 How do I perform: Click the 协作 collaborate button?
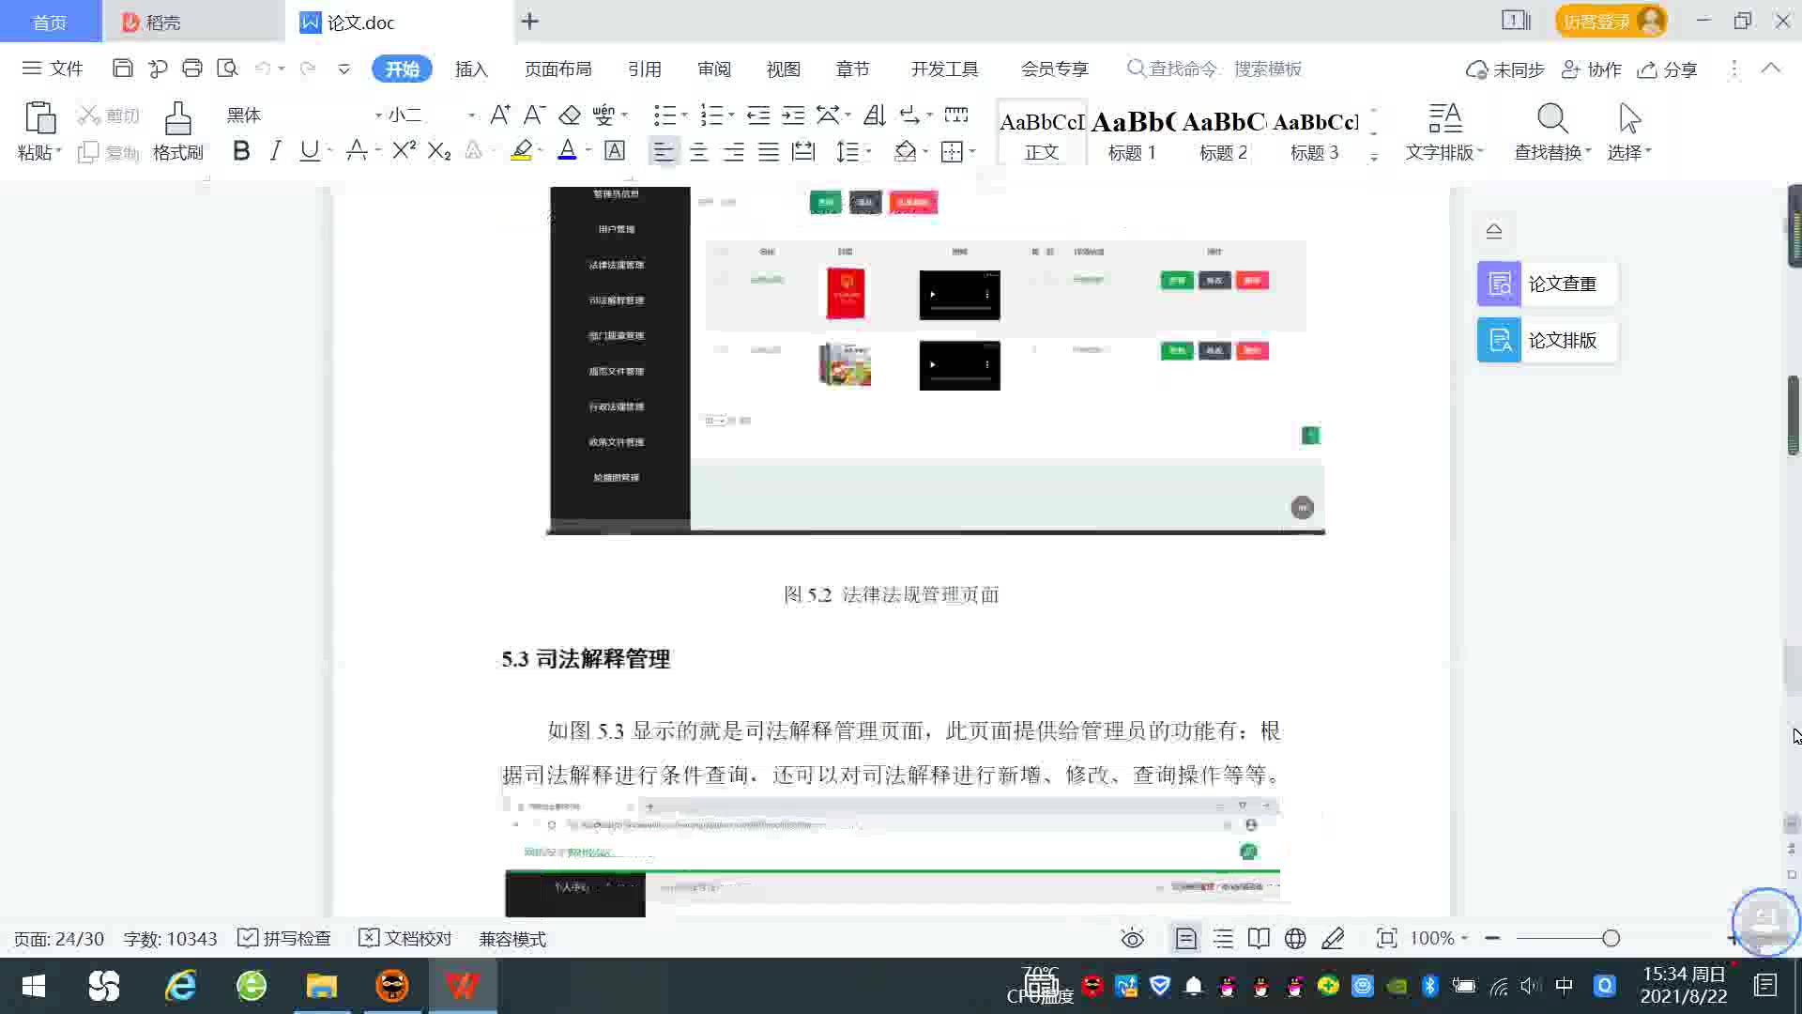pos(1591,69)
